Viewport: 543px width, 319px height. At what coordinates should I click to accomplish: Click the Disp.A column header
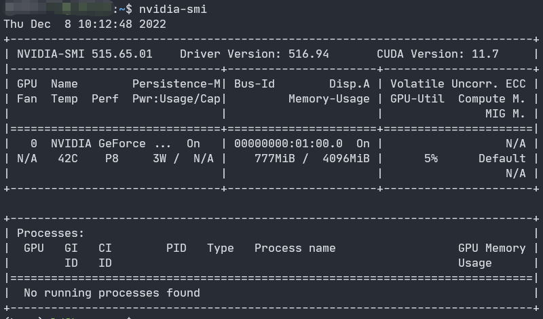coord(350,83)
